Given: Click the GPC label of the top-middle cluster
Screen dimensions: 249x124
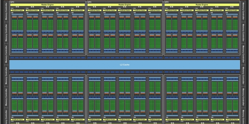Looking at the screenshot, I should [x=89, y=2].
